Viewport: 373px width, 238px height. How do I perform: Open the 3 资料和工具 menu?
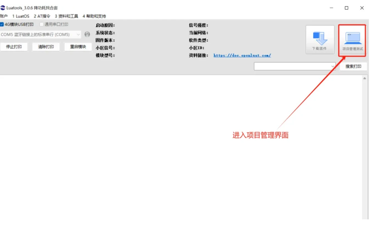66,16
